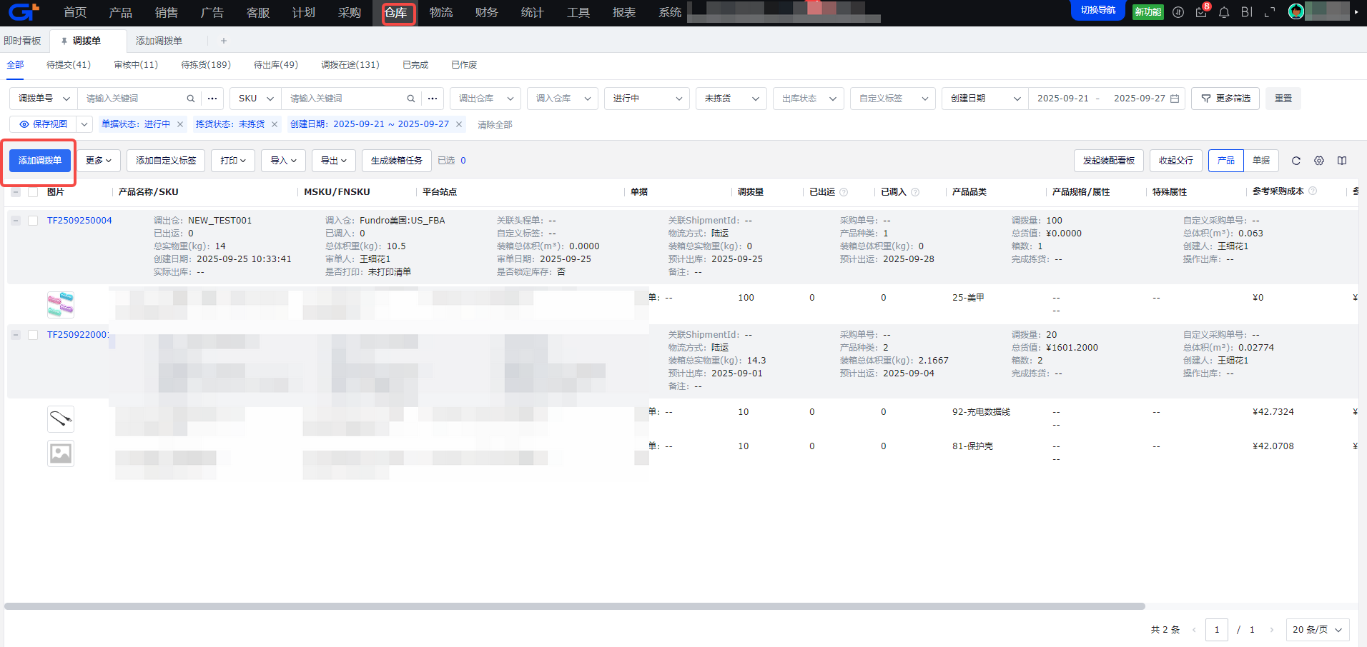
Task: Click the search icon in the 调拨单号 keyword field
Action: coord(191,99)
